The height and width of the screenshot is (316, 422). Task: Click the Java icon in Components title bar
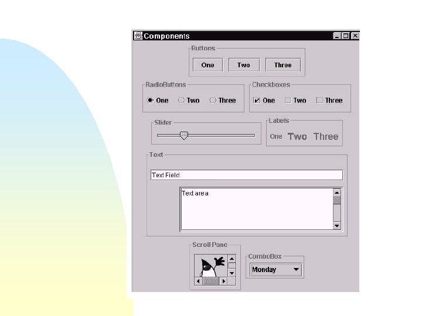click(138, 36)
